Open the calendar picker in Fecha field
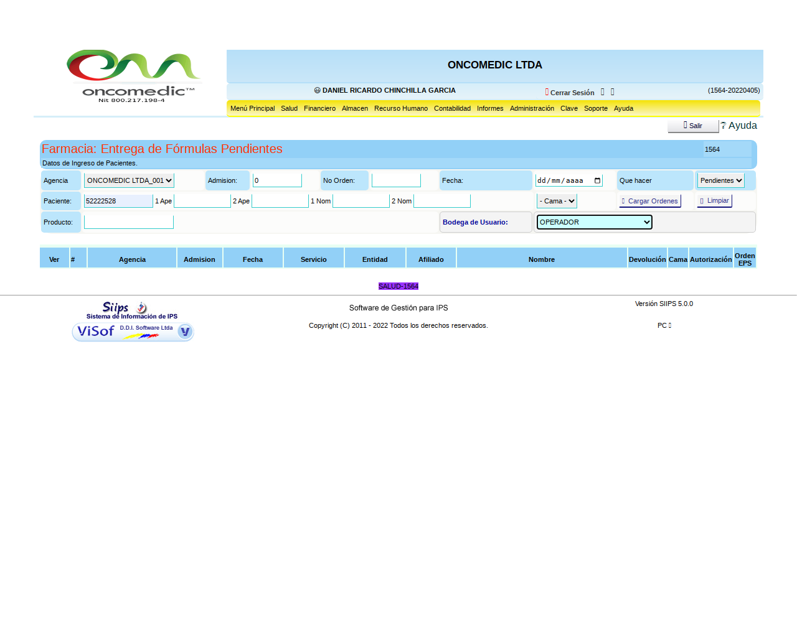This screenshot has width=797, height=637. (x=597, y=181)
